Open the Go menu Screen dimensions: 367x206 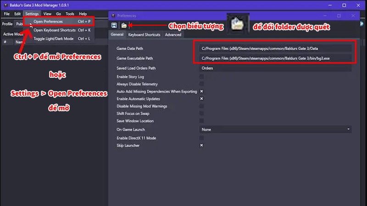(59, 14)
